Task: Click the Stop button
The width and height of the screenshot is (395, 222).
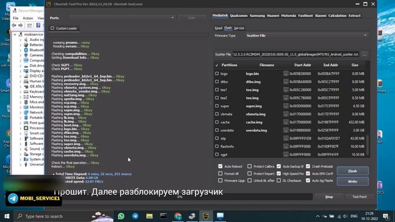Action: [x=329, y=197]
